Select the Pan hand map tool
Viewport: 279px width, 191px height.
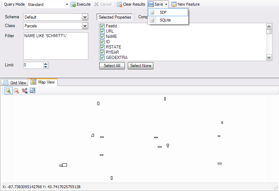[25, 91]
